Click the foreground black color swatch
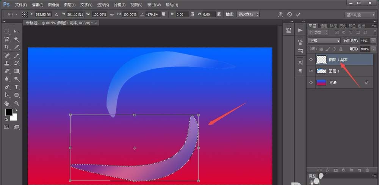Screen dimensions: 379x185 coord(8,112)
